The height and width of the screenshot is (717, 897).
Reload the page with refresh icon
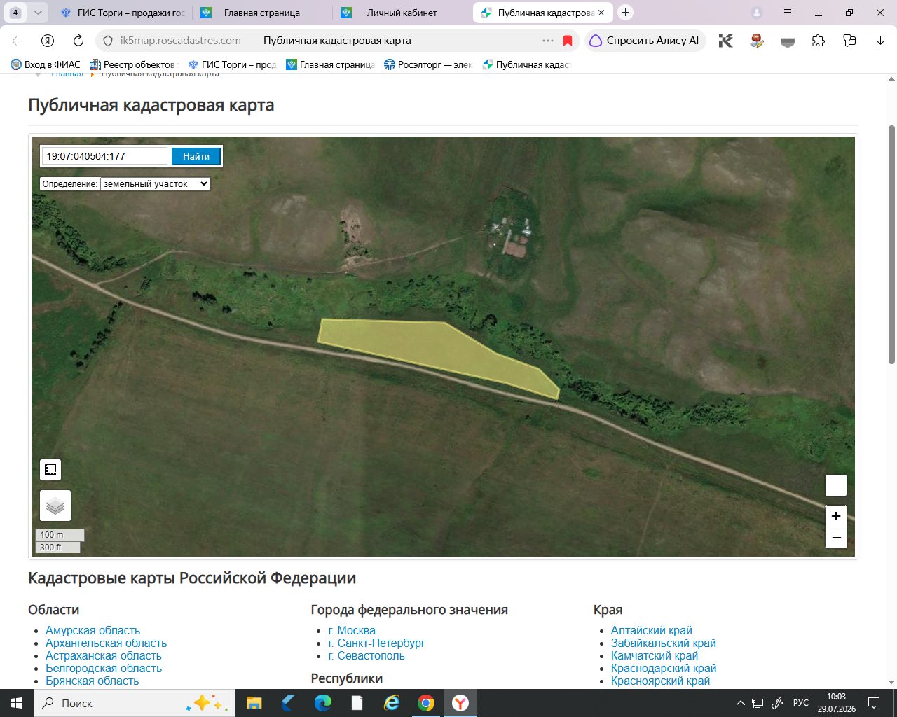(x=78, y=41)
